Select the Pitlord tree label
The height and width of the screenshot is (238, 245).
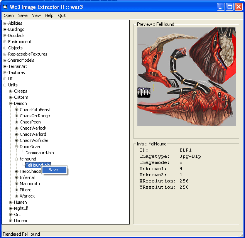tap(25, 190)
